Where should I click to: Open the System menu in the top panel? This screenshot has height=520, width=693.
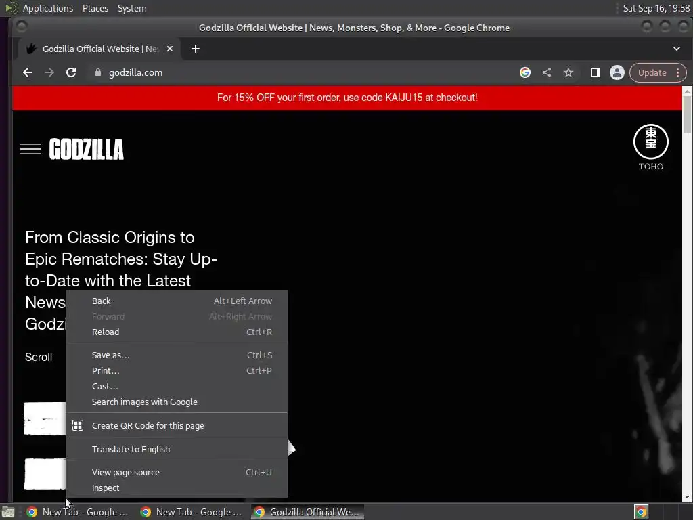point(132,8)
